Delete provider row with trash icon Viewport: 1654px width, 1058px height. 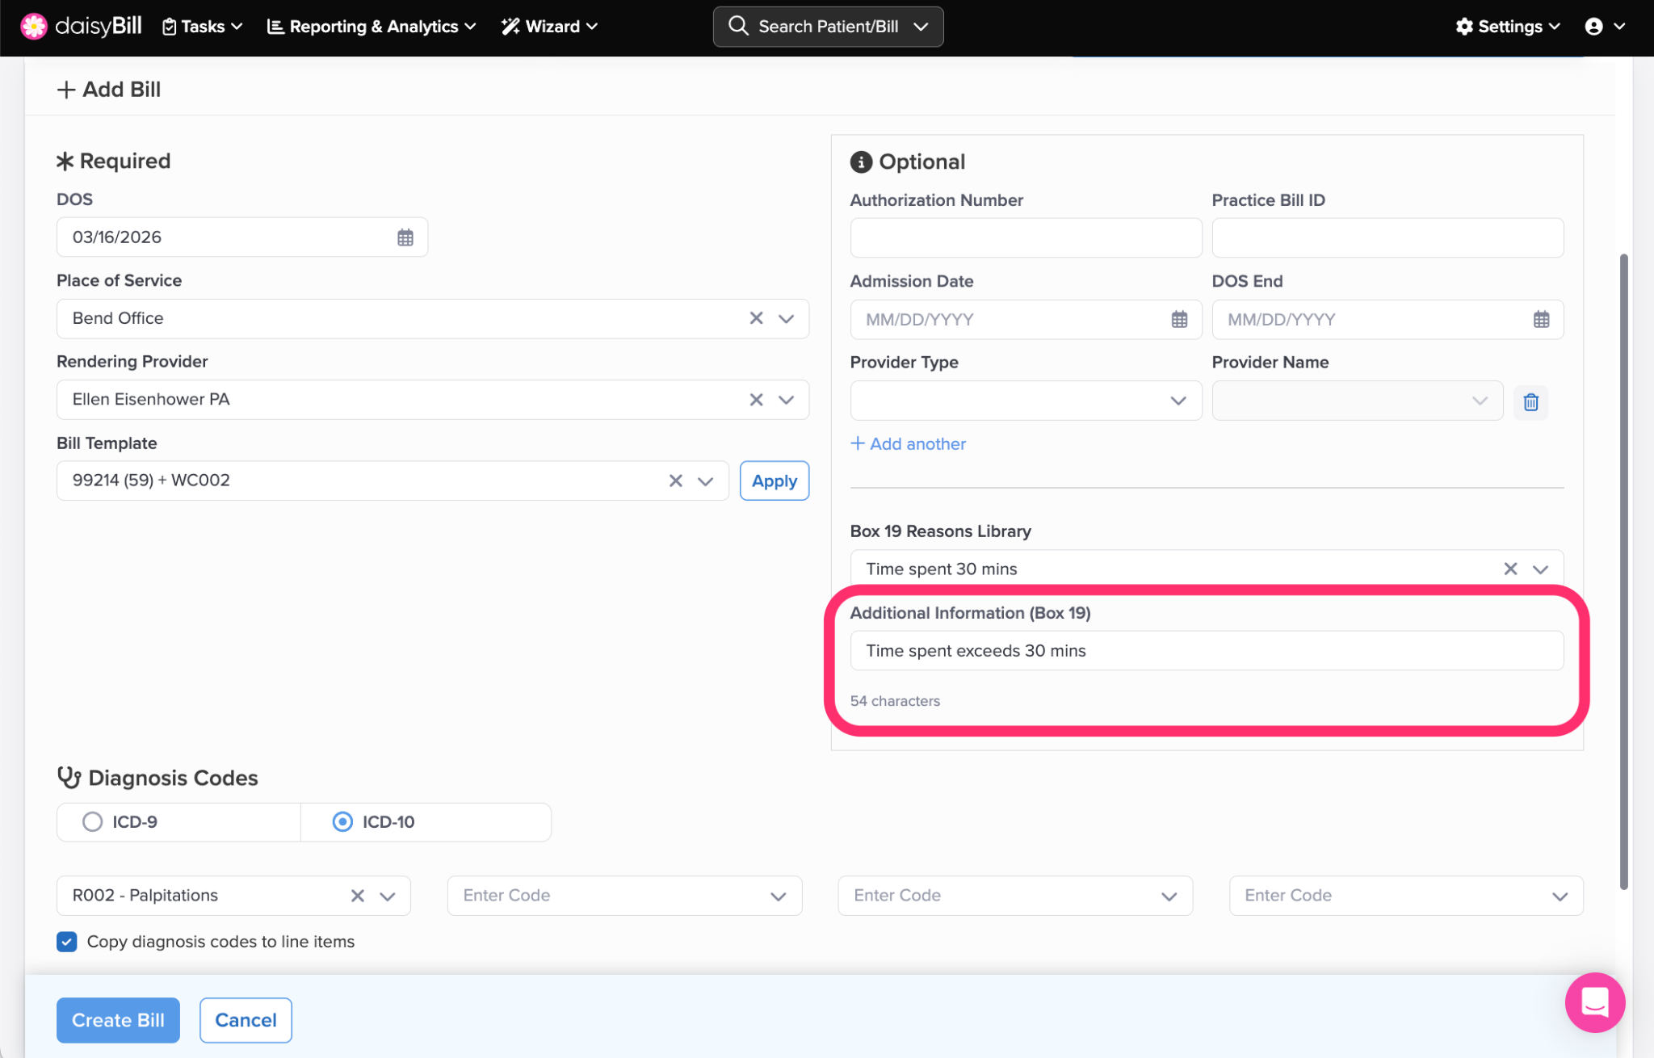[x=1530, y=402]
